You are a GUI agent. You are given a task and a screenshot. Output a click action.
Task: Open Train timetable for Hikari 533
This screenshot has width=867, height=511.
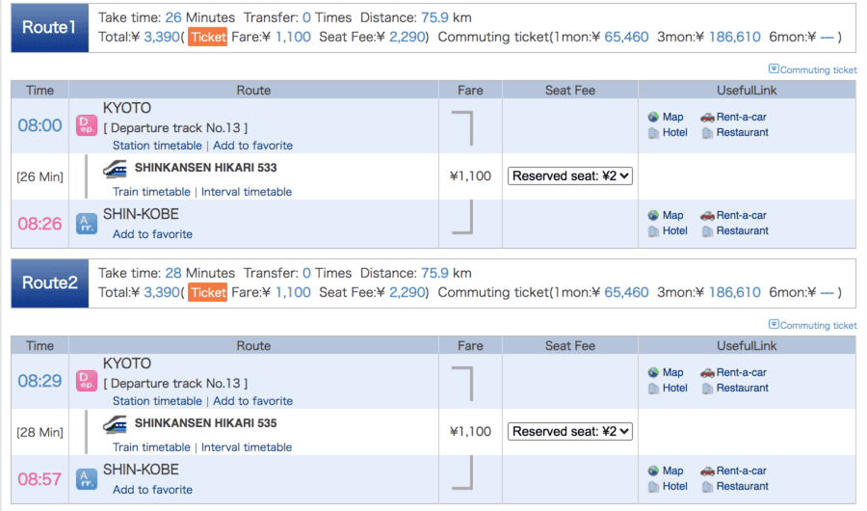151,192
